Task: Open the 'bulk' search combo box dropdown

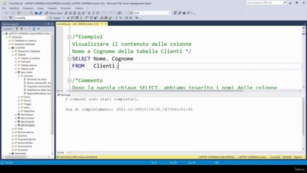Action: 169,13
